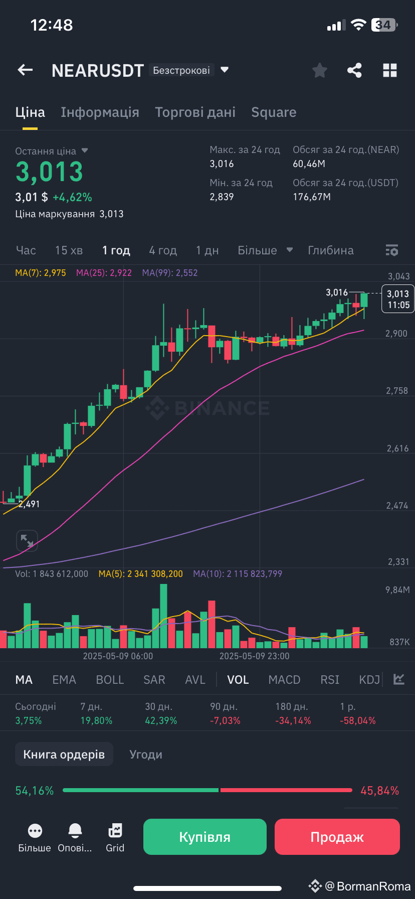Image resolution: width=415 pixels, height=899 pixels.
Task: Expand the chart to fullscreen
Action: pyautogui.click(x=27, y=541)
